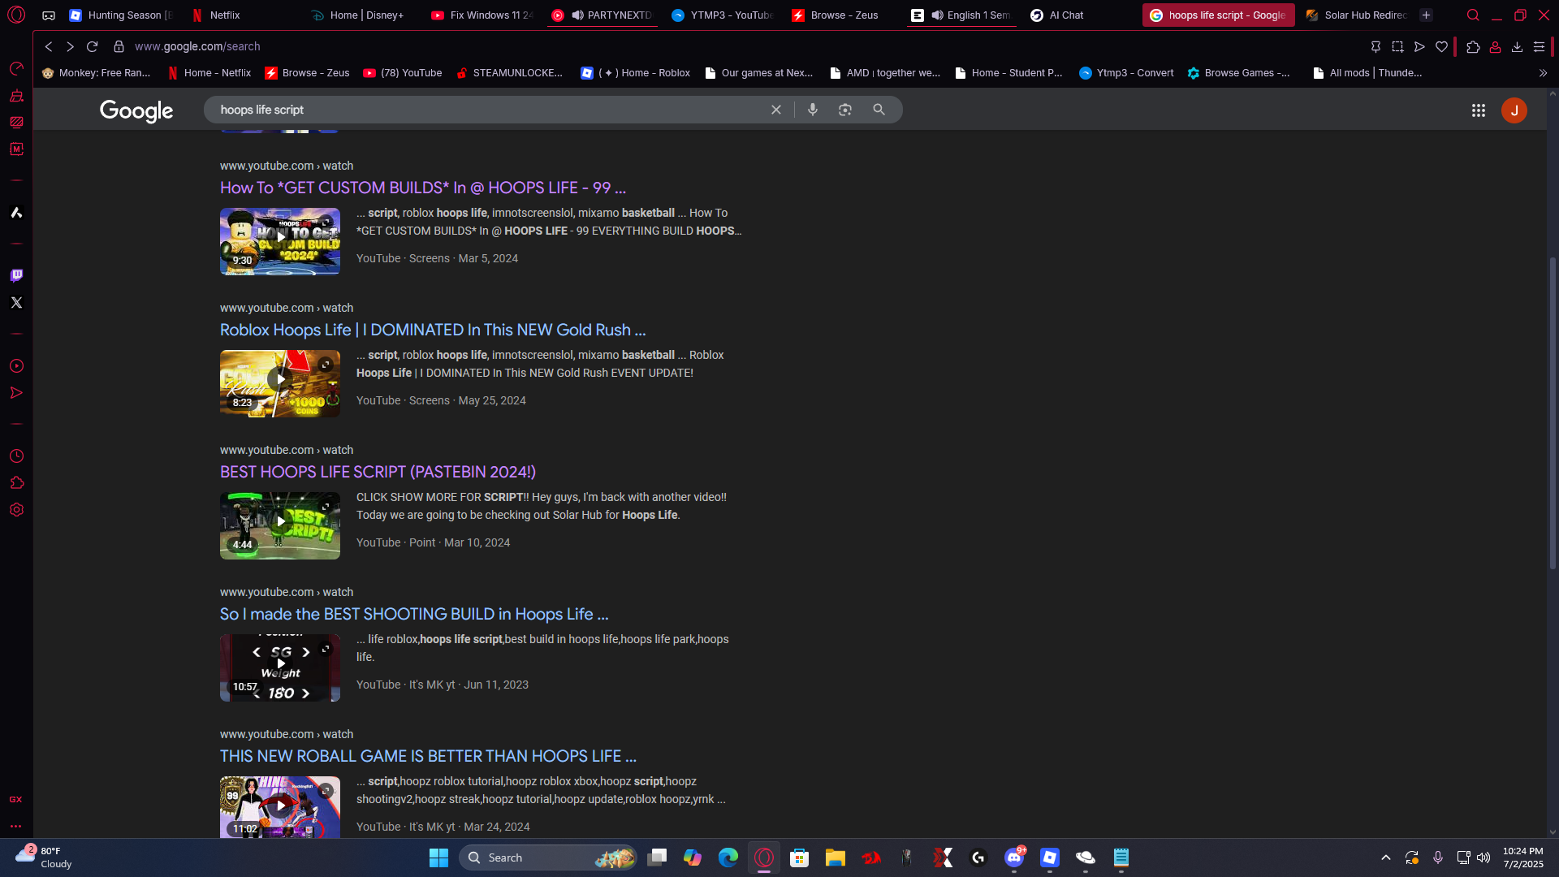Open Settings gear in the sidebar
This screenshot has width=1559, height=877.
click(16, 510)
